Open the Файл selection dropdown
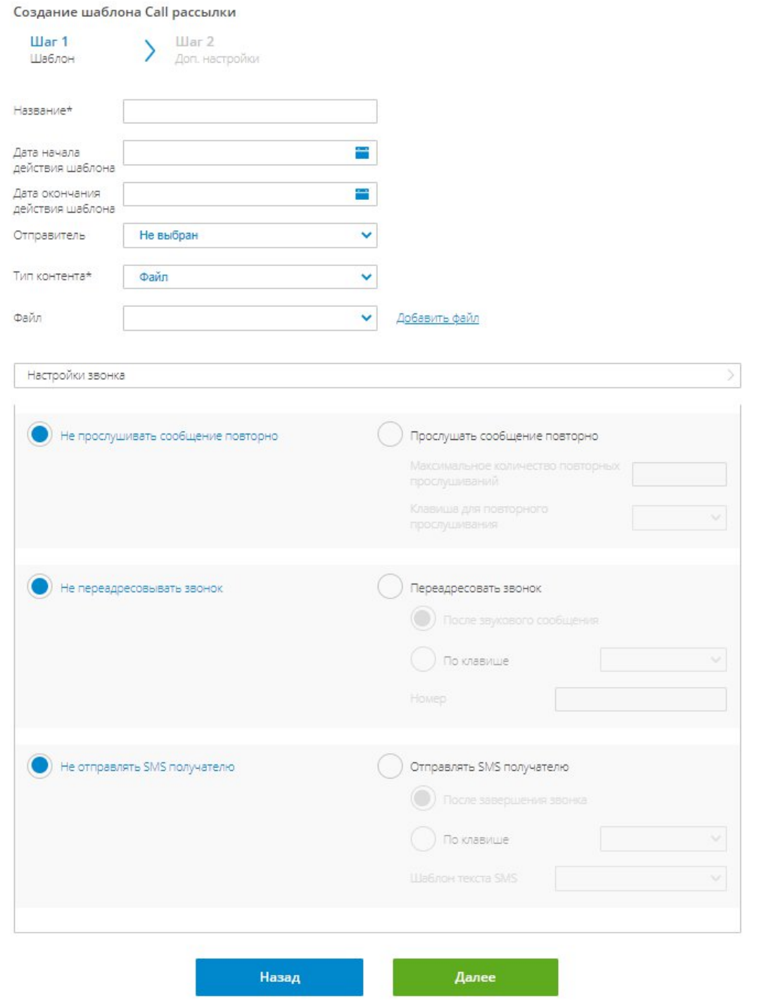Image resolution: width=767 pixels, height=1008 pixels. [250, 318]
